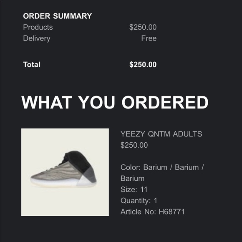Viewport: 242px width, 242px height.
Task: Select the YEEZY QNTM ADULTS product title
Action: [161, 134]
